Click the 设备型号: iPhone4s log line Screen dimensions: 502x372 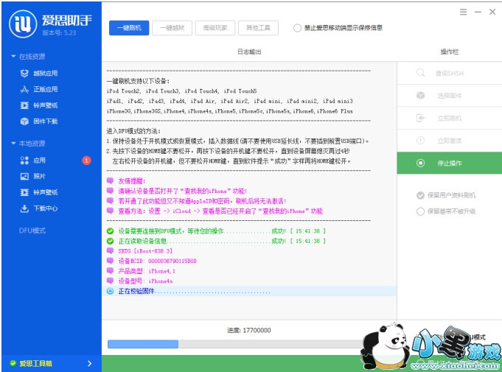click(x=145, y=281)
